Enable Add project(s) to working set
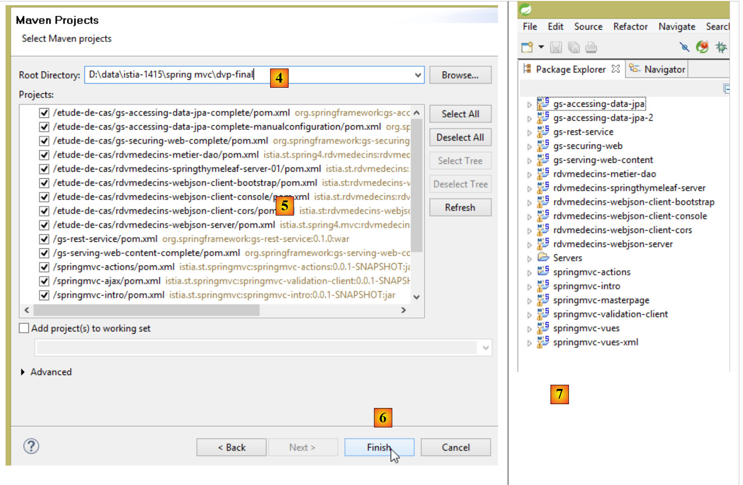This screenshot has width=743, height=485. click(24, 328)
